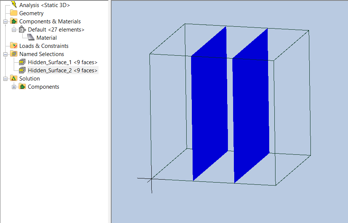The image size is (348, 223).
Task: Click the Analysis lightning bolt icon
Action: 14,4
